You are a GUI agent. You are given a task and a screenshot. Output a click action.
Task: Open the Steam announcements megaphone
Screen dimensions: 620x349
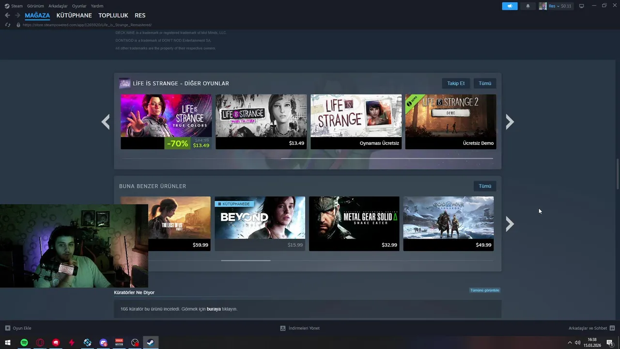pyautogui.click(x=510, y=6)
